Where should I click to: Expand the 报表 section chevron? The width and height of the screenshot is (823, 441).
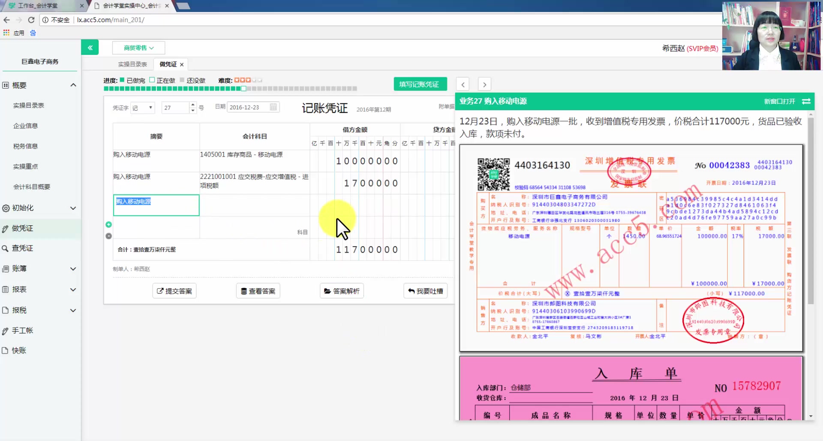click(73, 290)
